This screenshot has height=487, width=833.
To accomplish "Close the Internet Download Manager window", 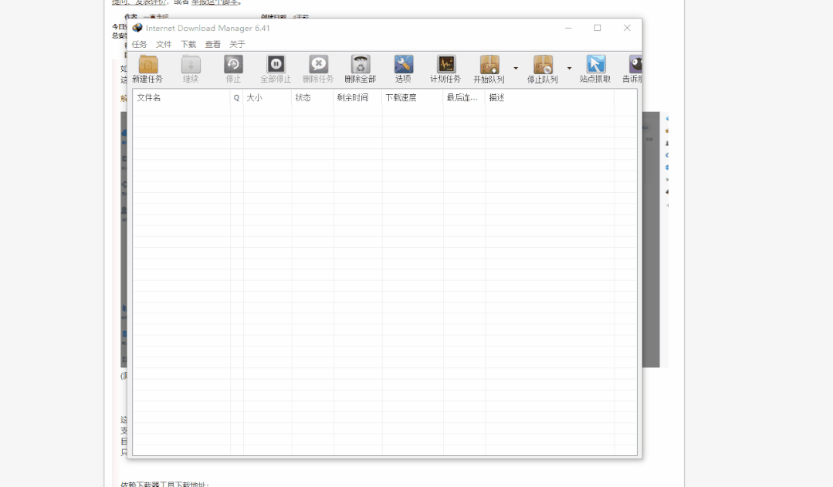I will pyautogui.click(x=627, y=28).
